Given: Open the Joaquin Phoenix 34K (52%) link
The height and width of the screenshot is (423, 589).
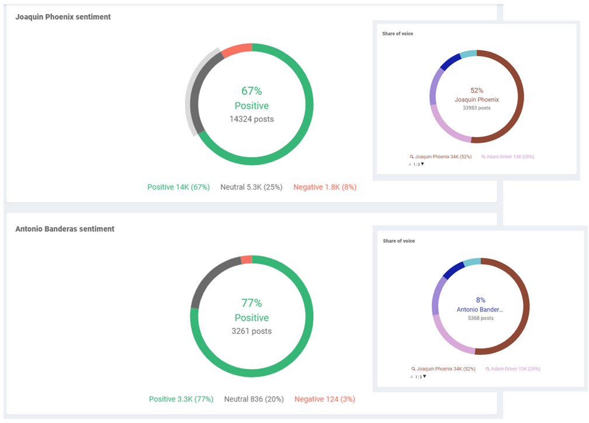Looking at the screenshot, I should (442, 156).
